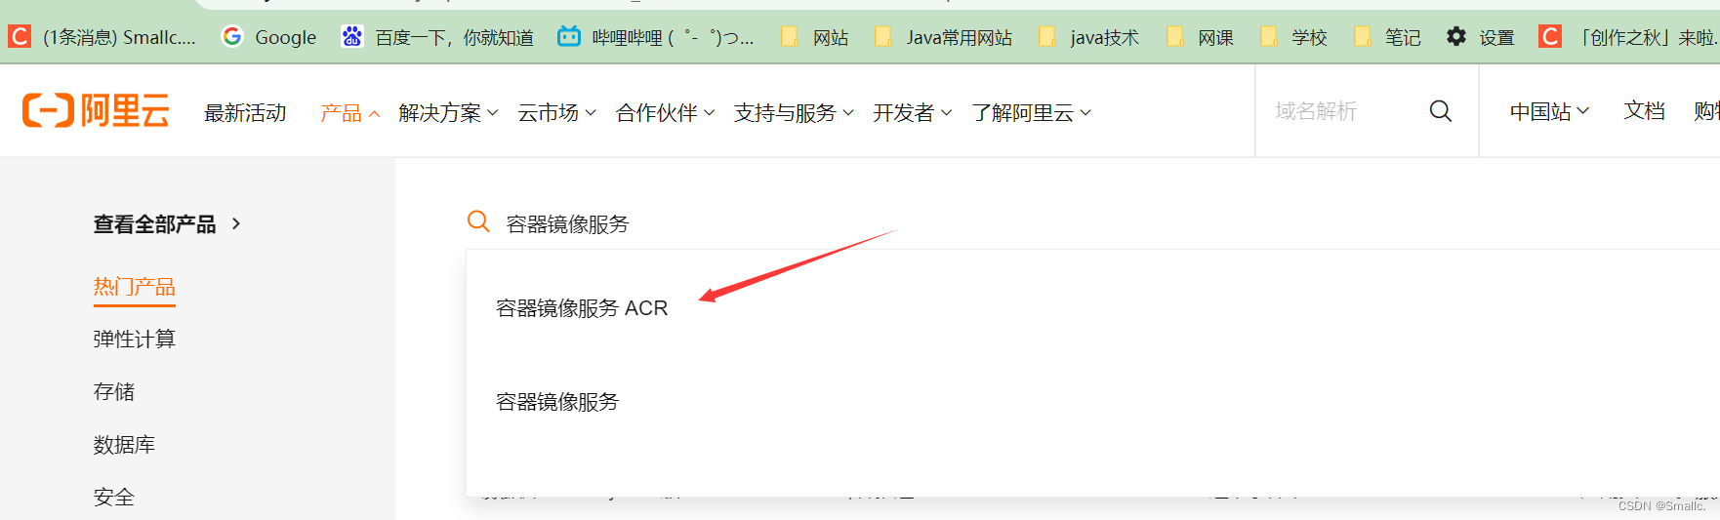Expand the 合作伙伴 menu

point(665,113)
